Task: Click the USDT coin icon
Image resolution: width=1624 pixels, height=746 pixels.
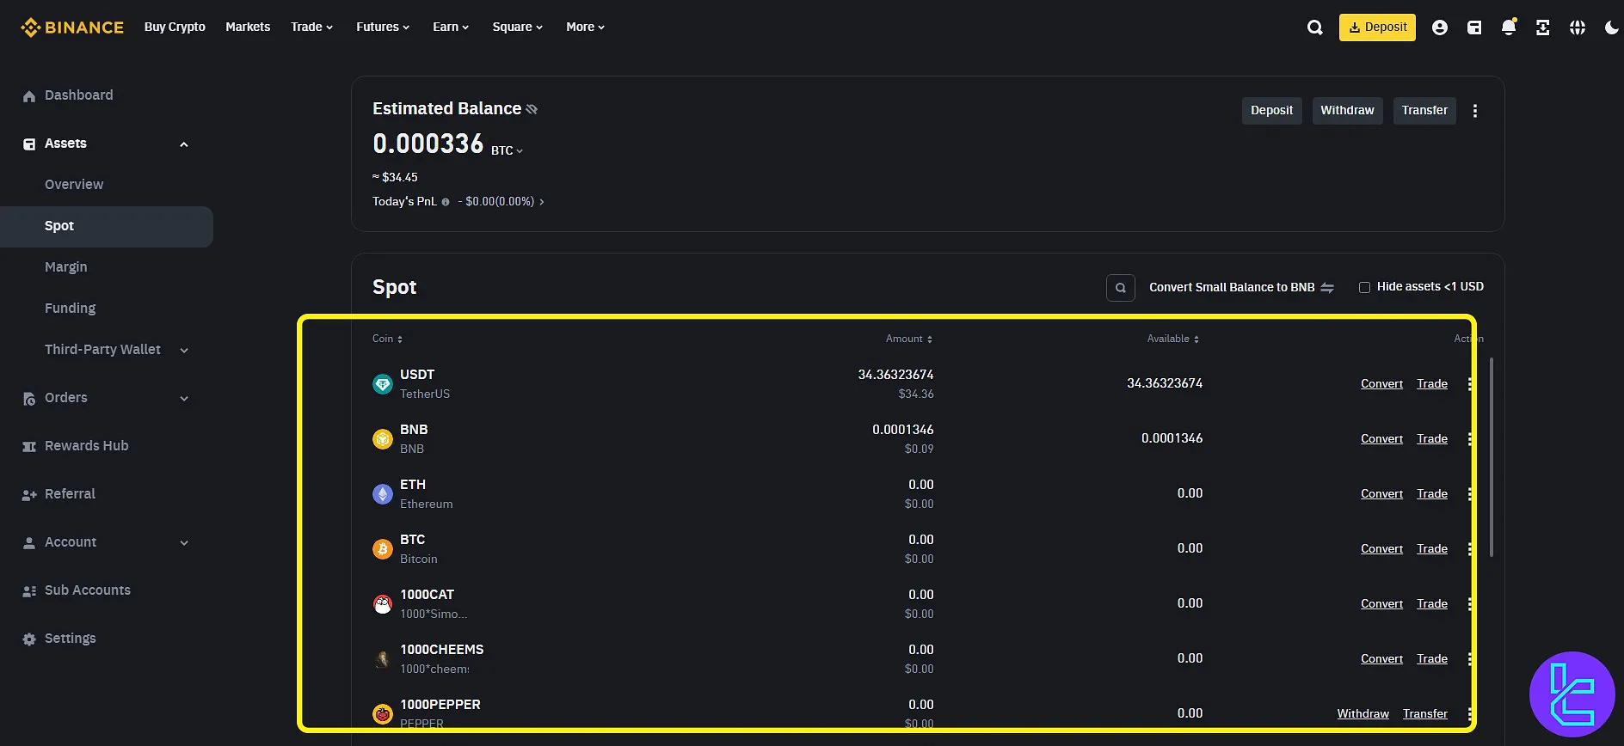Action: (x=383, y=384)
